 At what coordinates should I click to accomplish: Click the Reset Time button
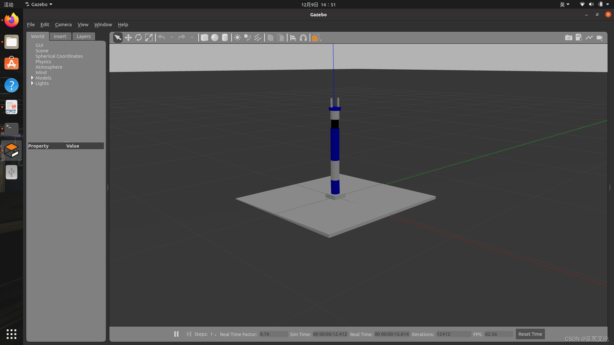tap(530, 334)
